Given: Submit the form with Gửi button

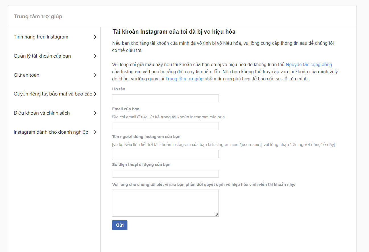Looking at the screenshot, I should [120, 225].
